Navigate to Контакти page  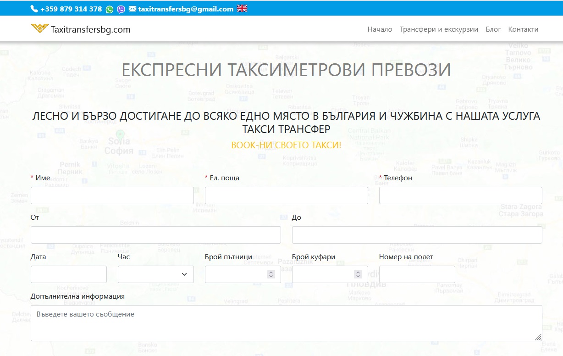coord(523,29)
